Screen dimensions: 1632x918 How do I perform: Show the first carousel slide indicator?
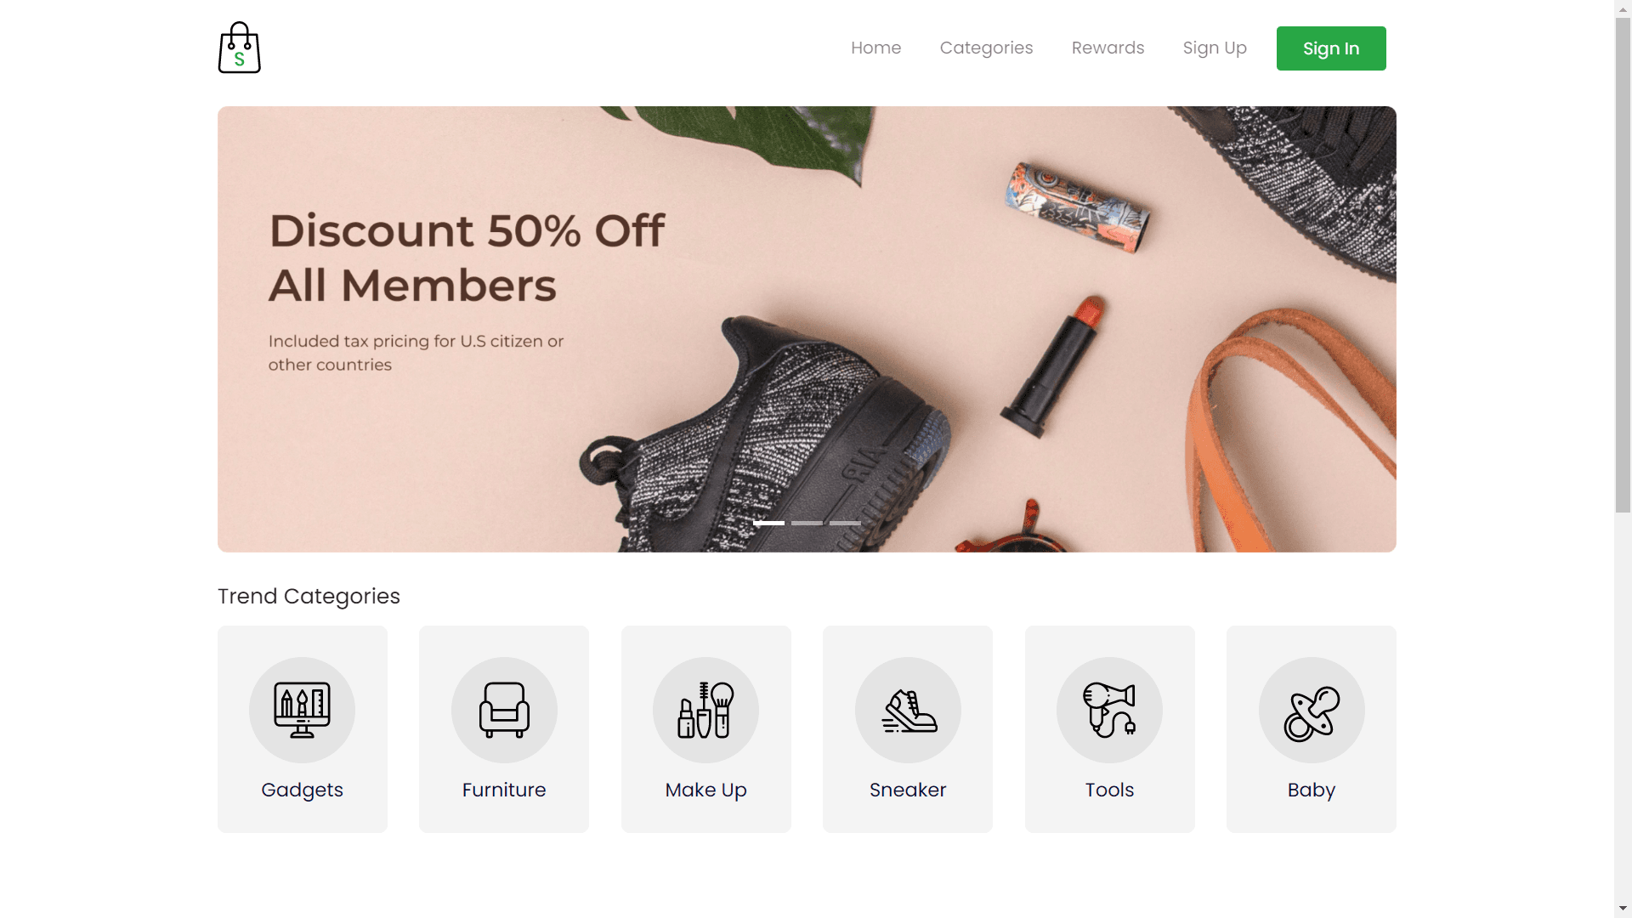coord(768,523)
